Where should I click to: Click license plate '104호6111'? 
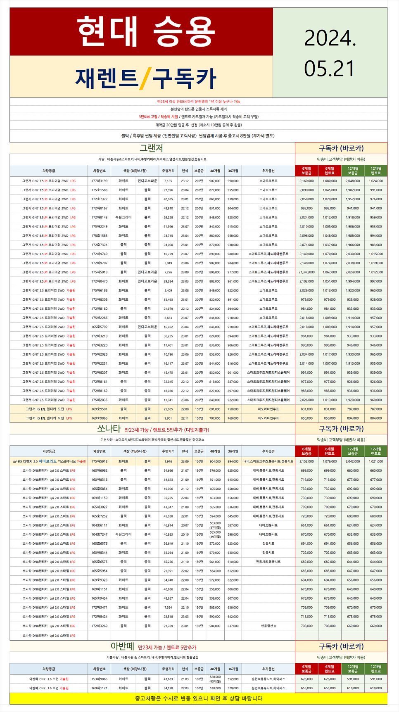pos(100,525)
